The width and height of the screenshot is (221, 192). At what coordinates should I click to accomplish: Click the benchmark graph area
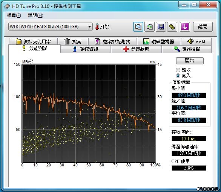tap(89, 113)
